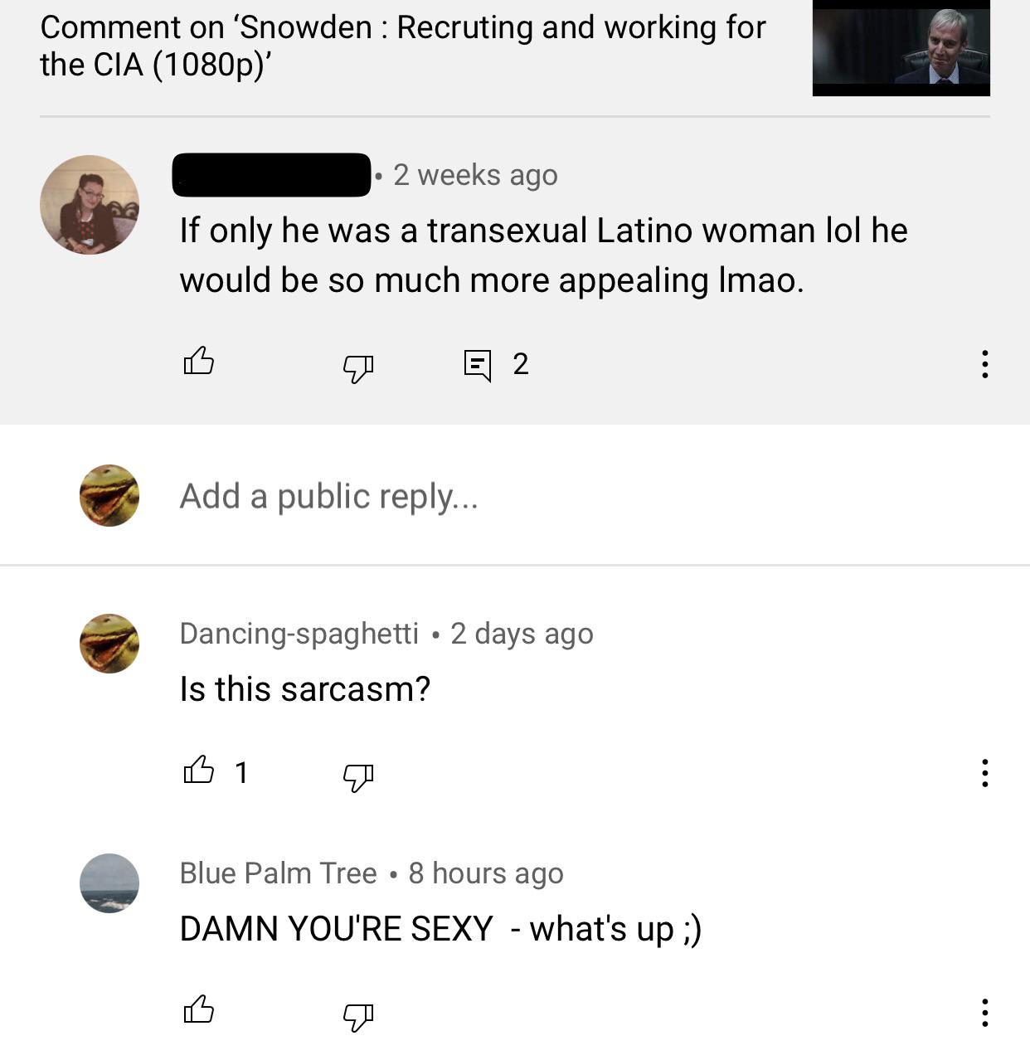Dislike Blue Palm Tree's 'DAMN YOU'RE SEXY' reply
This screenshot has width=1030, height=1060.
[x=358, y=1016]
